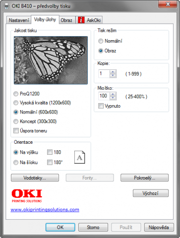Viewport: 180px width, 238px height.
Task: Click the Kopie number field
Action: point(104,74)
